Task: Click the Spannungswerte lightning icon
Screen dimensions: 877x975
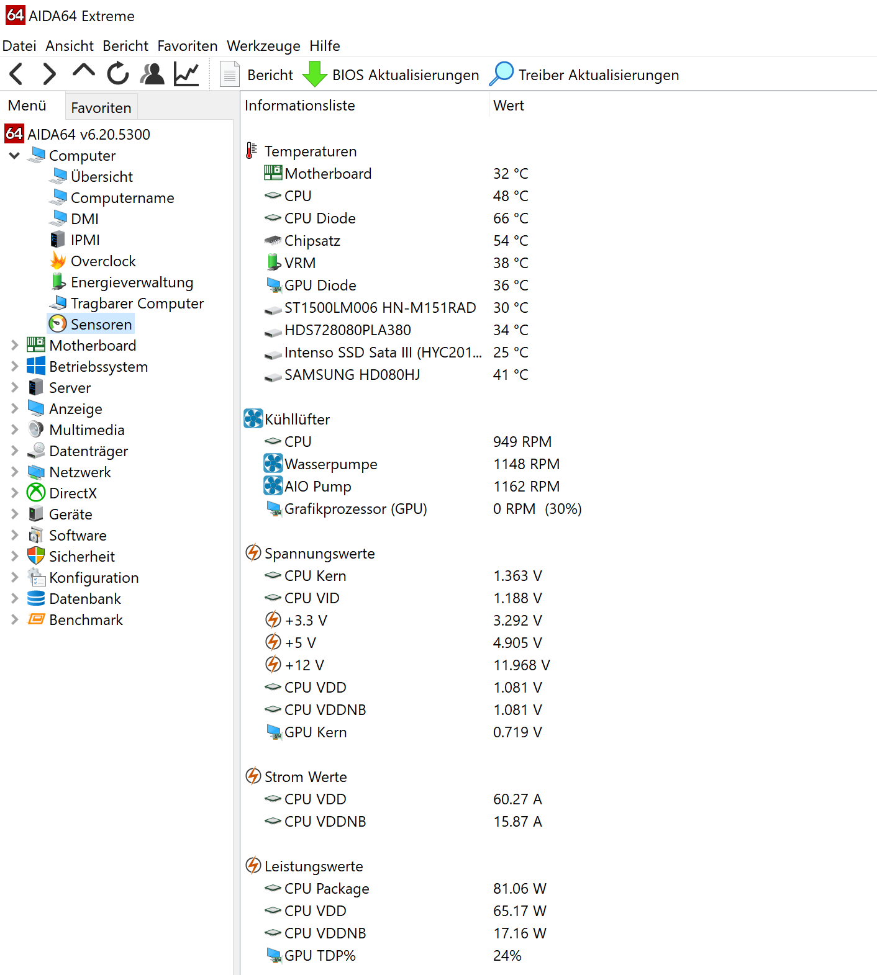Action: (253, 552)
